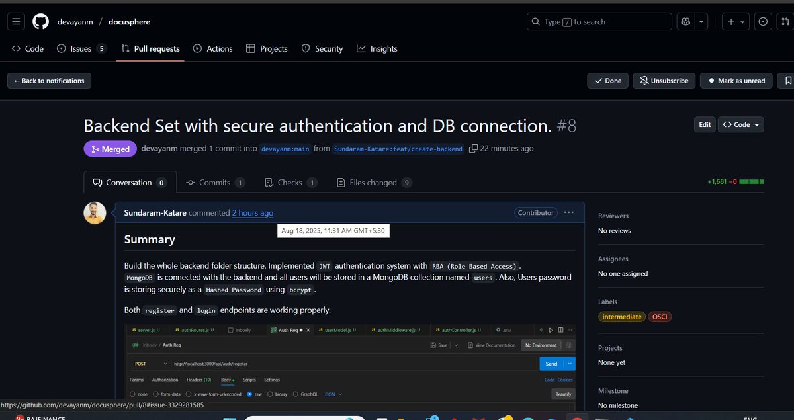Click Mark as unread button

[736, 81]
